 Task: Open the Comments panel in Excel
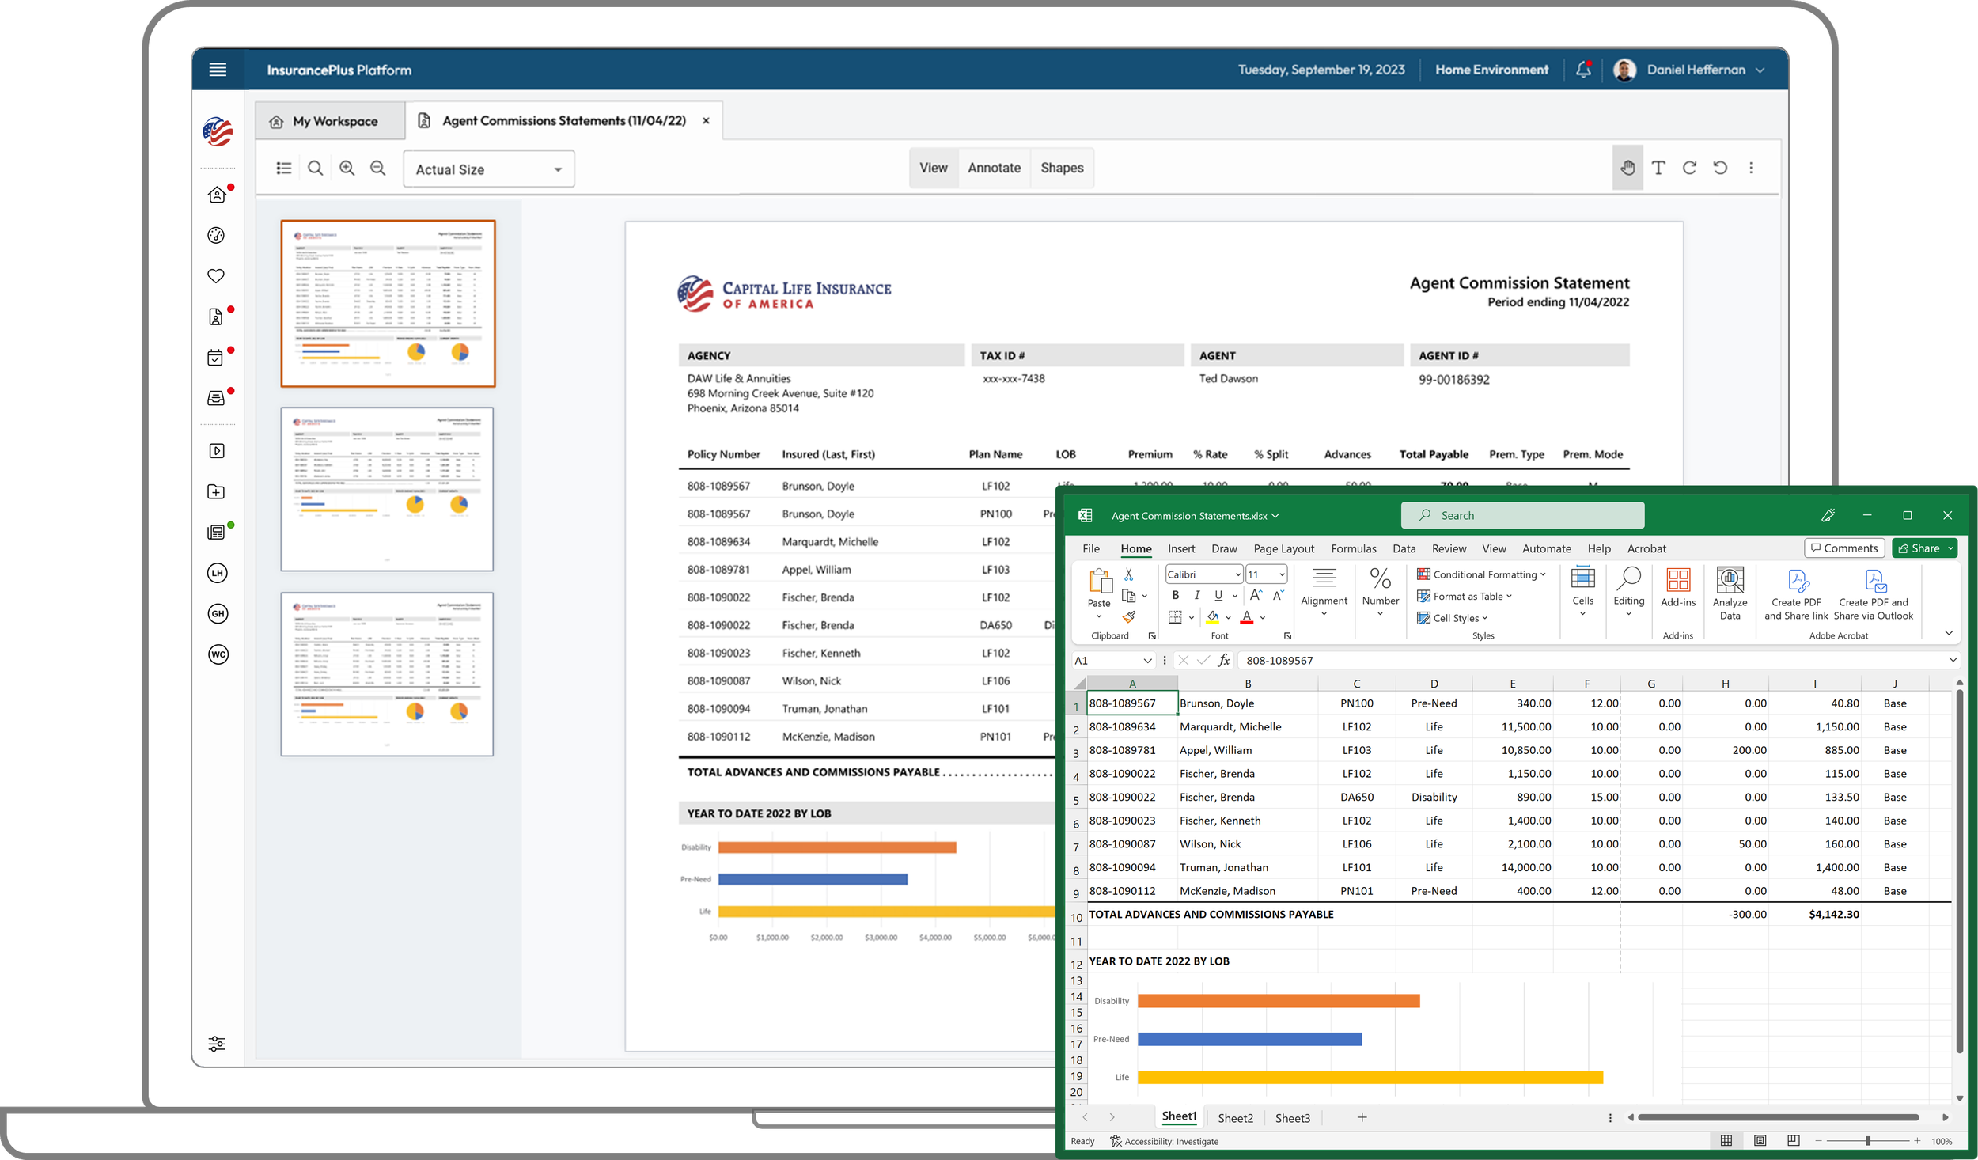(x=1845, y=548)
